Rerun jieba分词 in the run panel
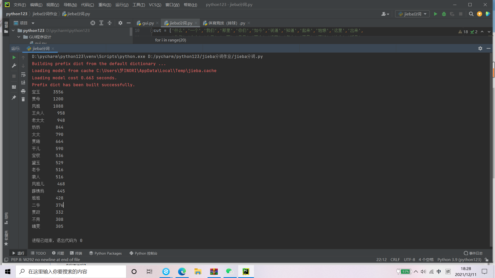The height and width of the screenshot is (278, 495). pos(14,57)
